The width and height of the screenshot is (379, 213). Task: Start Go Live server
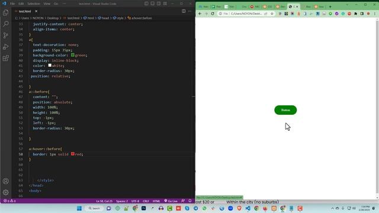point(171,201)
